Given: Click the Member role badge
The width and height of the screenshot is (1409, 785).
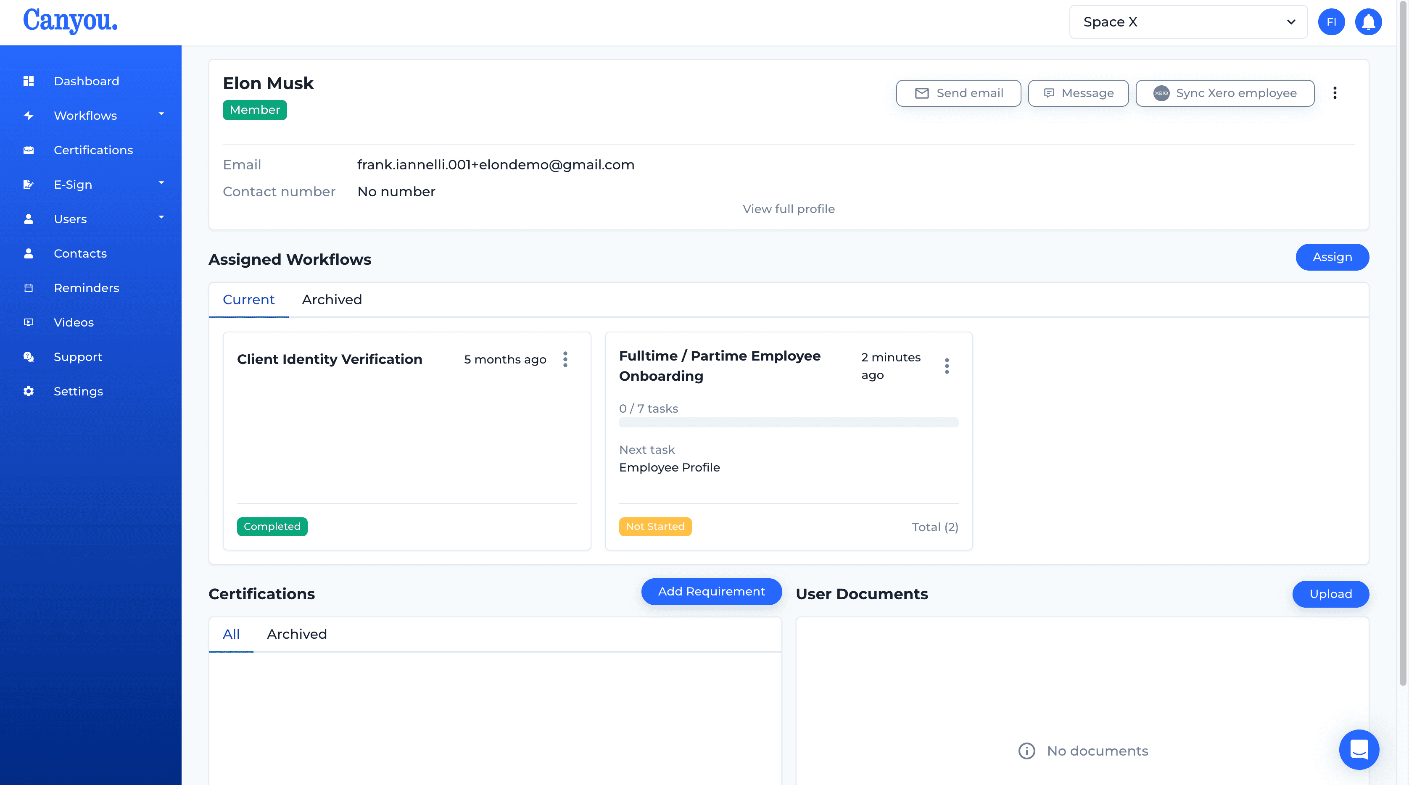Looking at the screenshot, I should tap(254, 110).
